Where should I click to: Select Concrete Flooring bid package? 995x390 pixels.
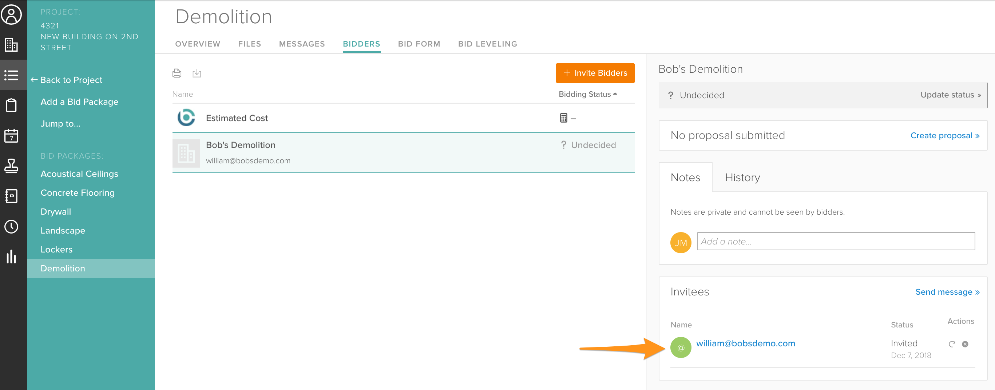click(78, 193)
